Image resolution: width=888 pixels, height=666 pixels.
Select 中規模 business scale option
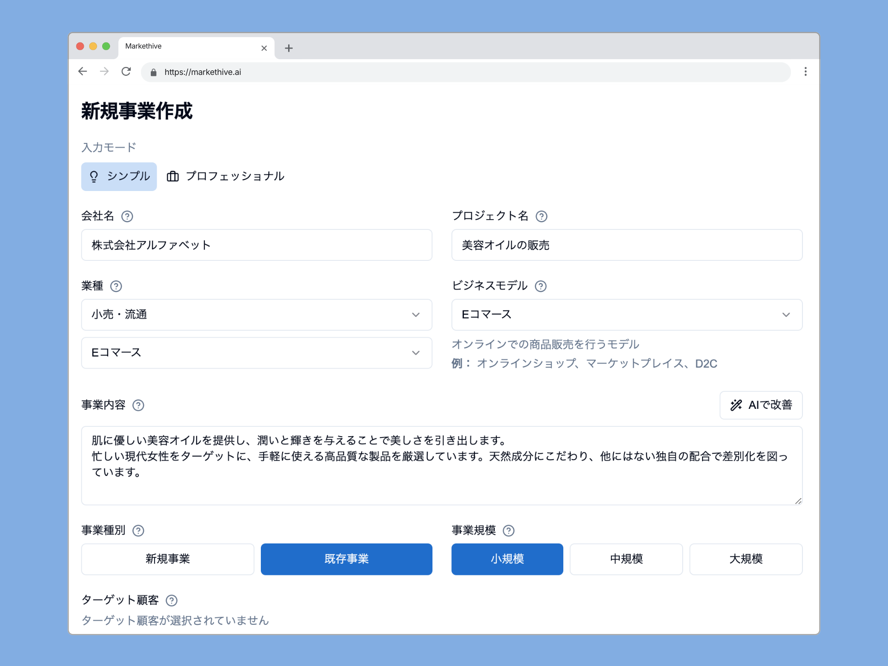pos(626,559)
